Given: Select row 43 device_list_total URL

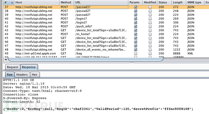Looking at the screenshot, I should point(101,30).
